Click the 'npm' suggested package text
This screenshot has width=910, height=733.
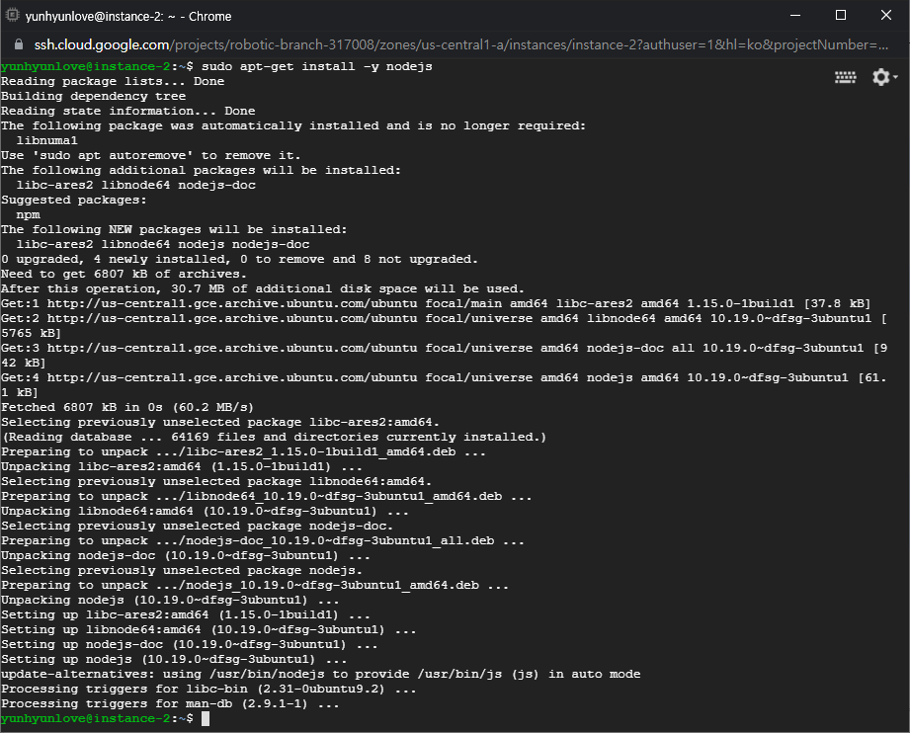pyautogui.click(x=28, y=214)
